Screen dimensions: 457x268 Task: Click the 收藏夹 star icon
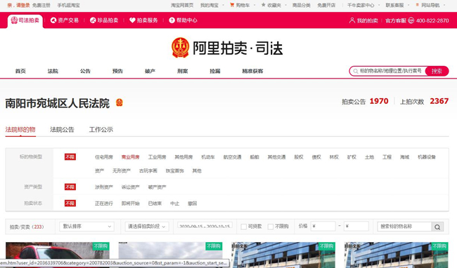tap(264, 5)
